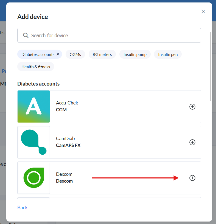Viewport: 216px width, 224px height.
Task: Click the device list scrollbar
Action: (x=211, y=66)
